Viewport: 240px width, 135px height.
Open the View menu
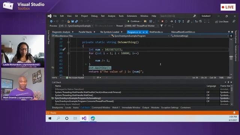click(69, 16)
